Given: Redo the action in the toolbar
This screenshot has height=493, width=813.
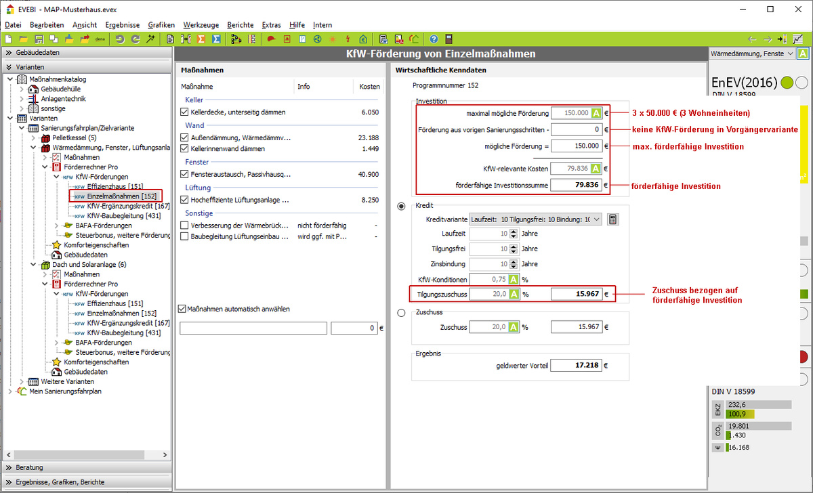Looking at the screenshot, I should tap(135, 39).
